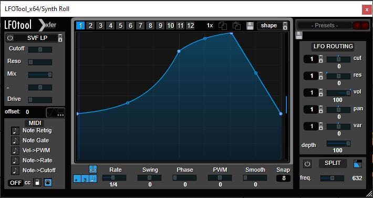Change LFO number stepper for var routing
373x198 pixels.
point(320,127)
